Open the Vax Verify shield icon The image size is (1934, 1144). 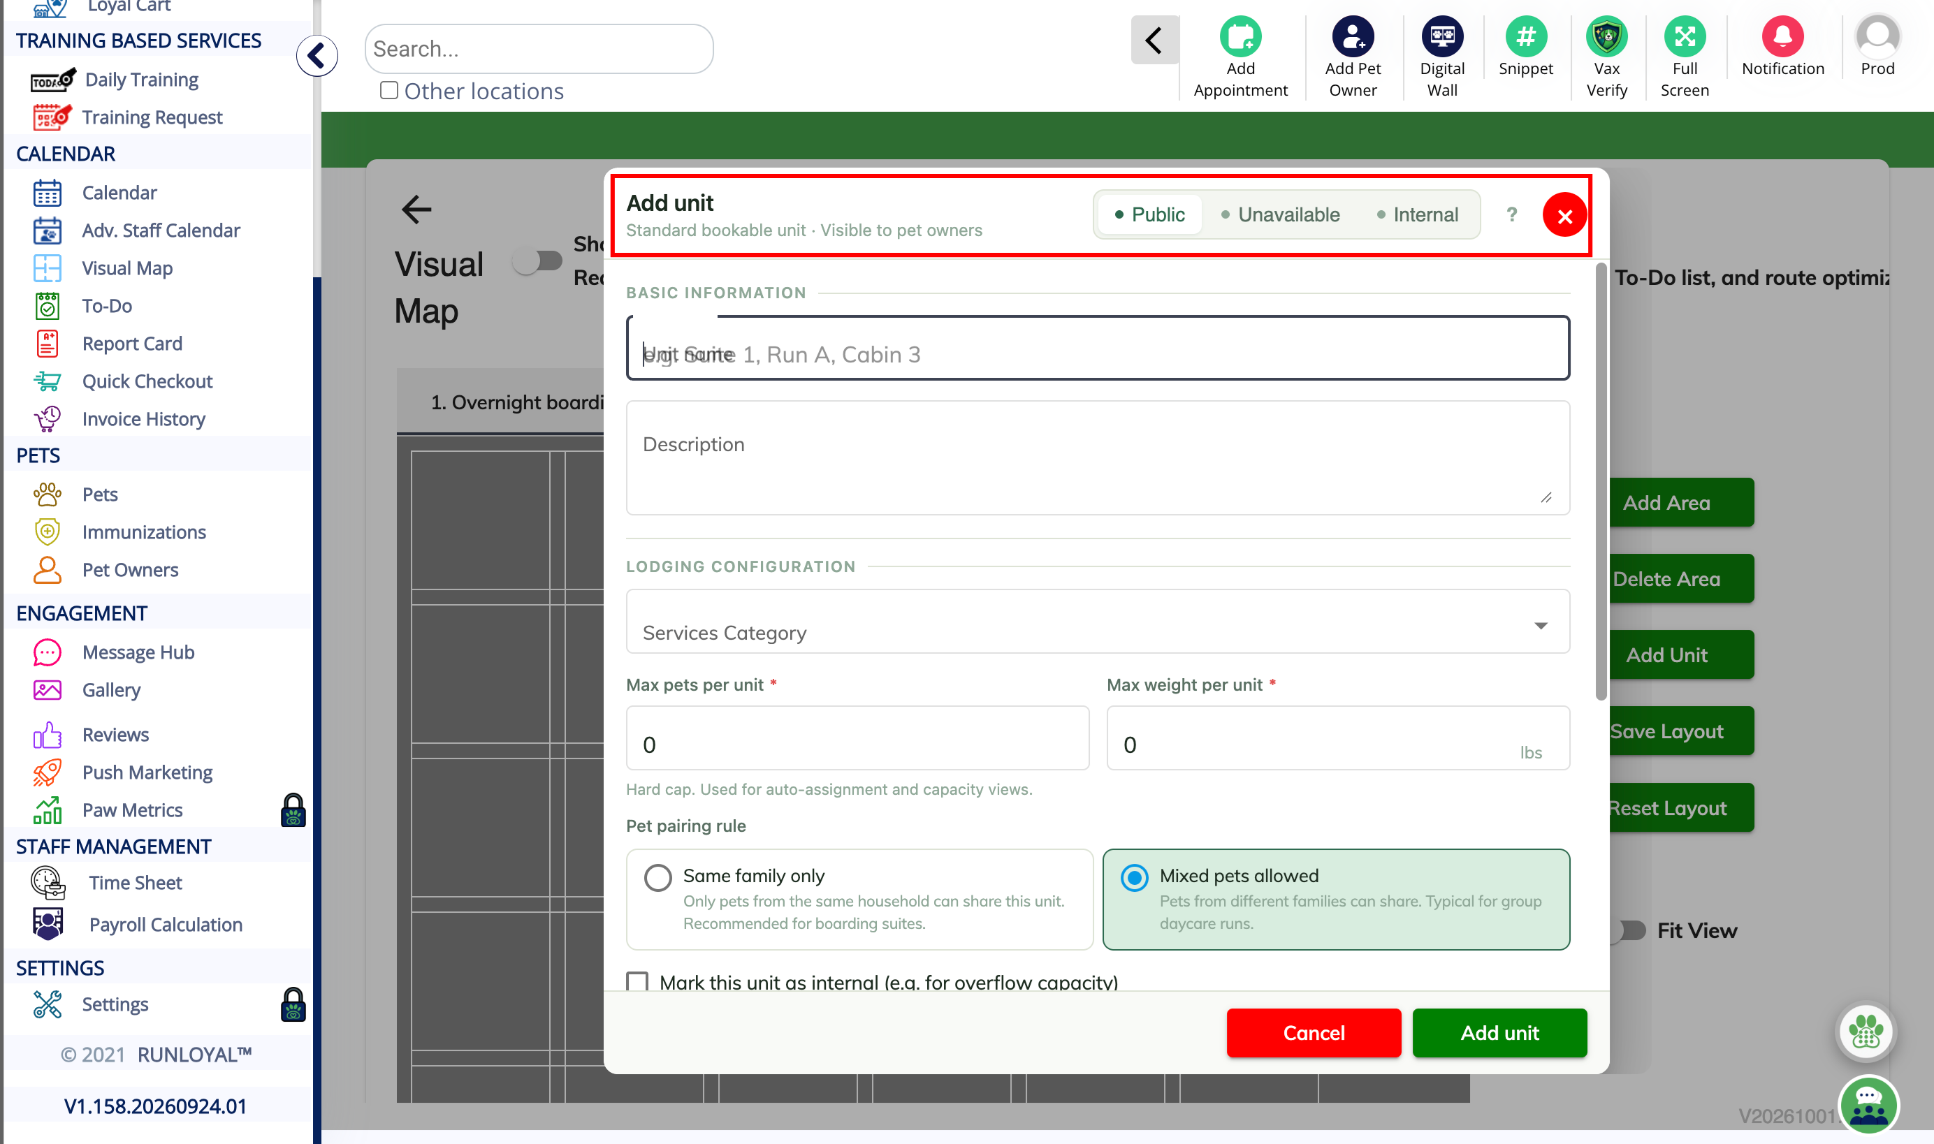pos(1606,36)
